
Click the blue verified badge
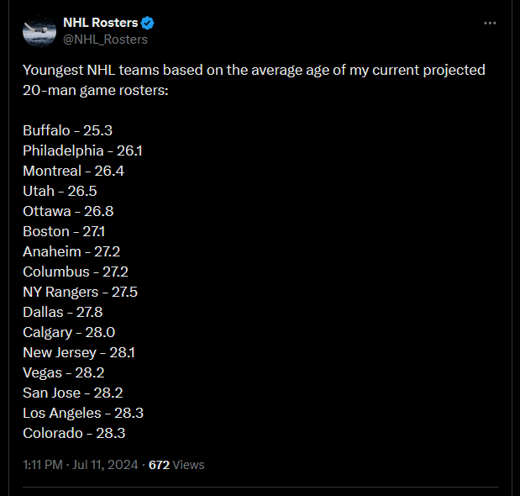(x=148, y=23)
